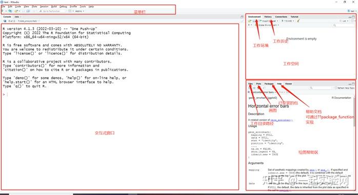Open the Debug menu
Viewport: 358px width, 195px height.
click(x=63, y=7)
